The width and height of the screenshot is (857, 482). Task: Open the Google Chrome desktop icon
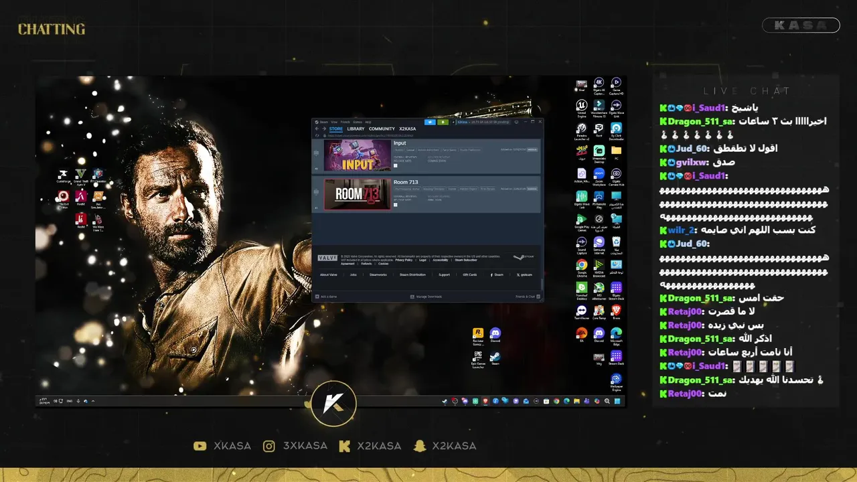click(582, 266)
